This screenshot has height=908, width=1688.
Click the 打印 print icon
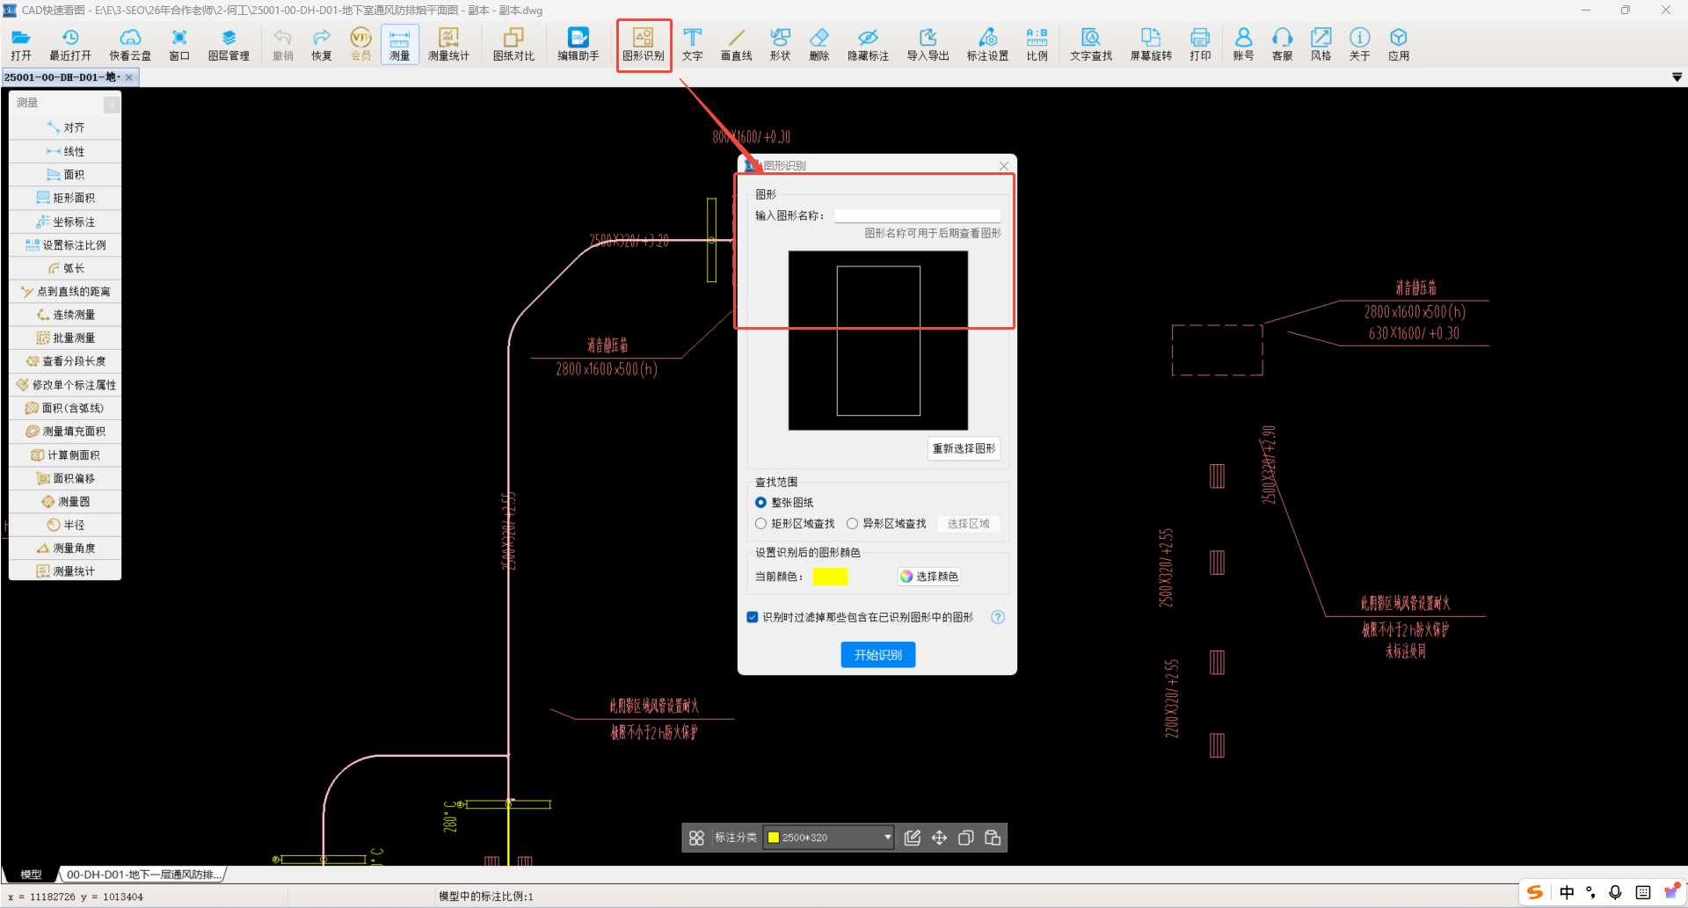1200,44
